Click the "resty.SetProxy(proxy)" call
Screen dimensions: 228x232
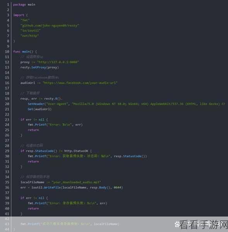coord(39,67)
